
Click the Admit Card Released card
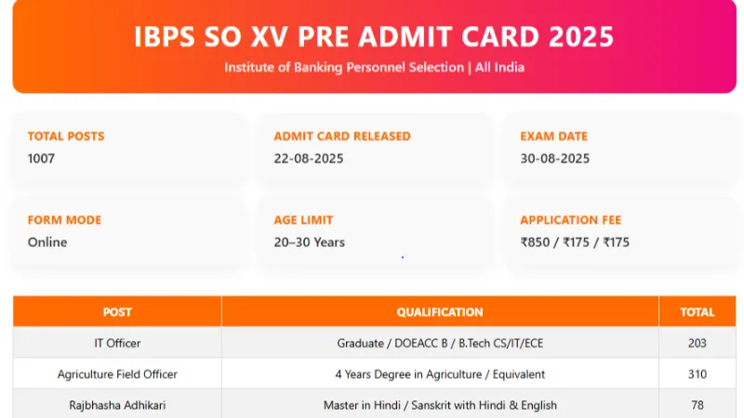375,148
